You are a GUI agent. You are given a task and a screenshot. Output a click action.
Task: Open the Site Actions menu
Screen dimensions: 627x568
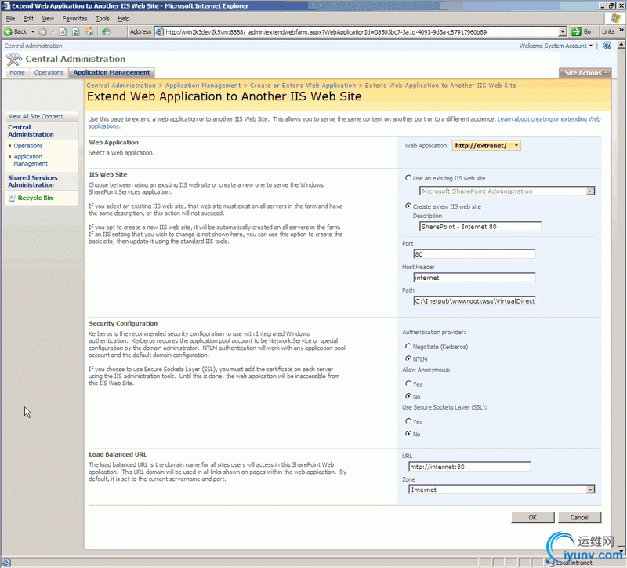tap(585, 73)
